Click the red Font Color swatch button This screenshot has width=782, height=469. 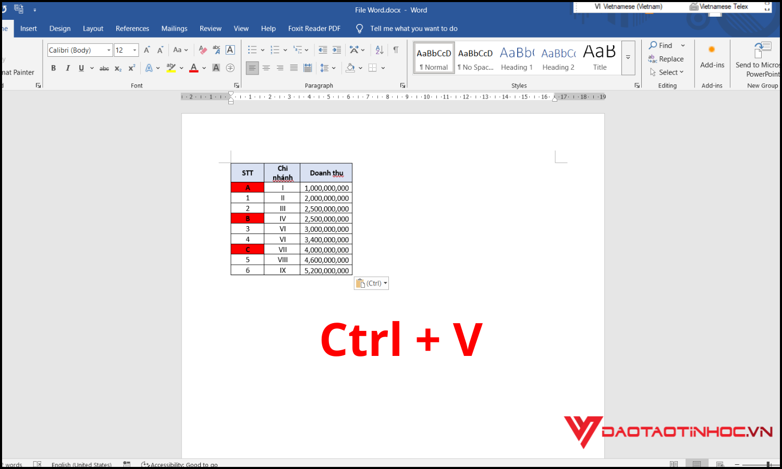click(194, 68)
